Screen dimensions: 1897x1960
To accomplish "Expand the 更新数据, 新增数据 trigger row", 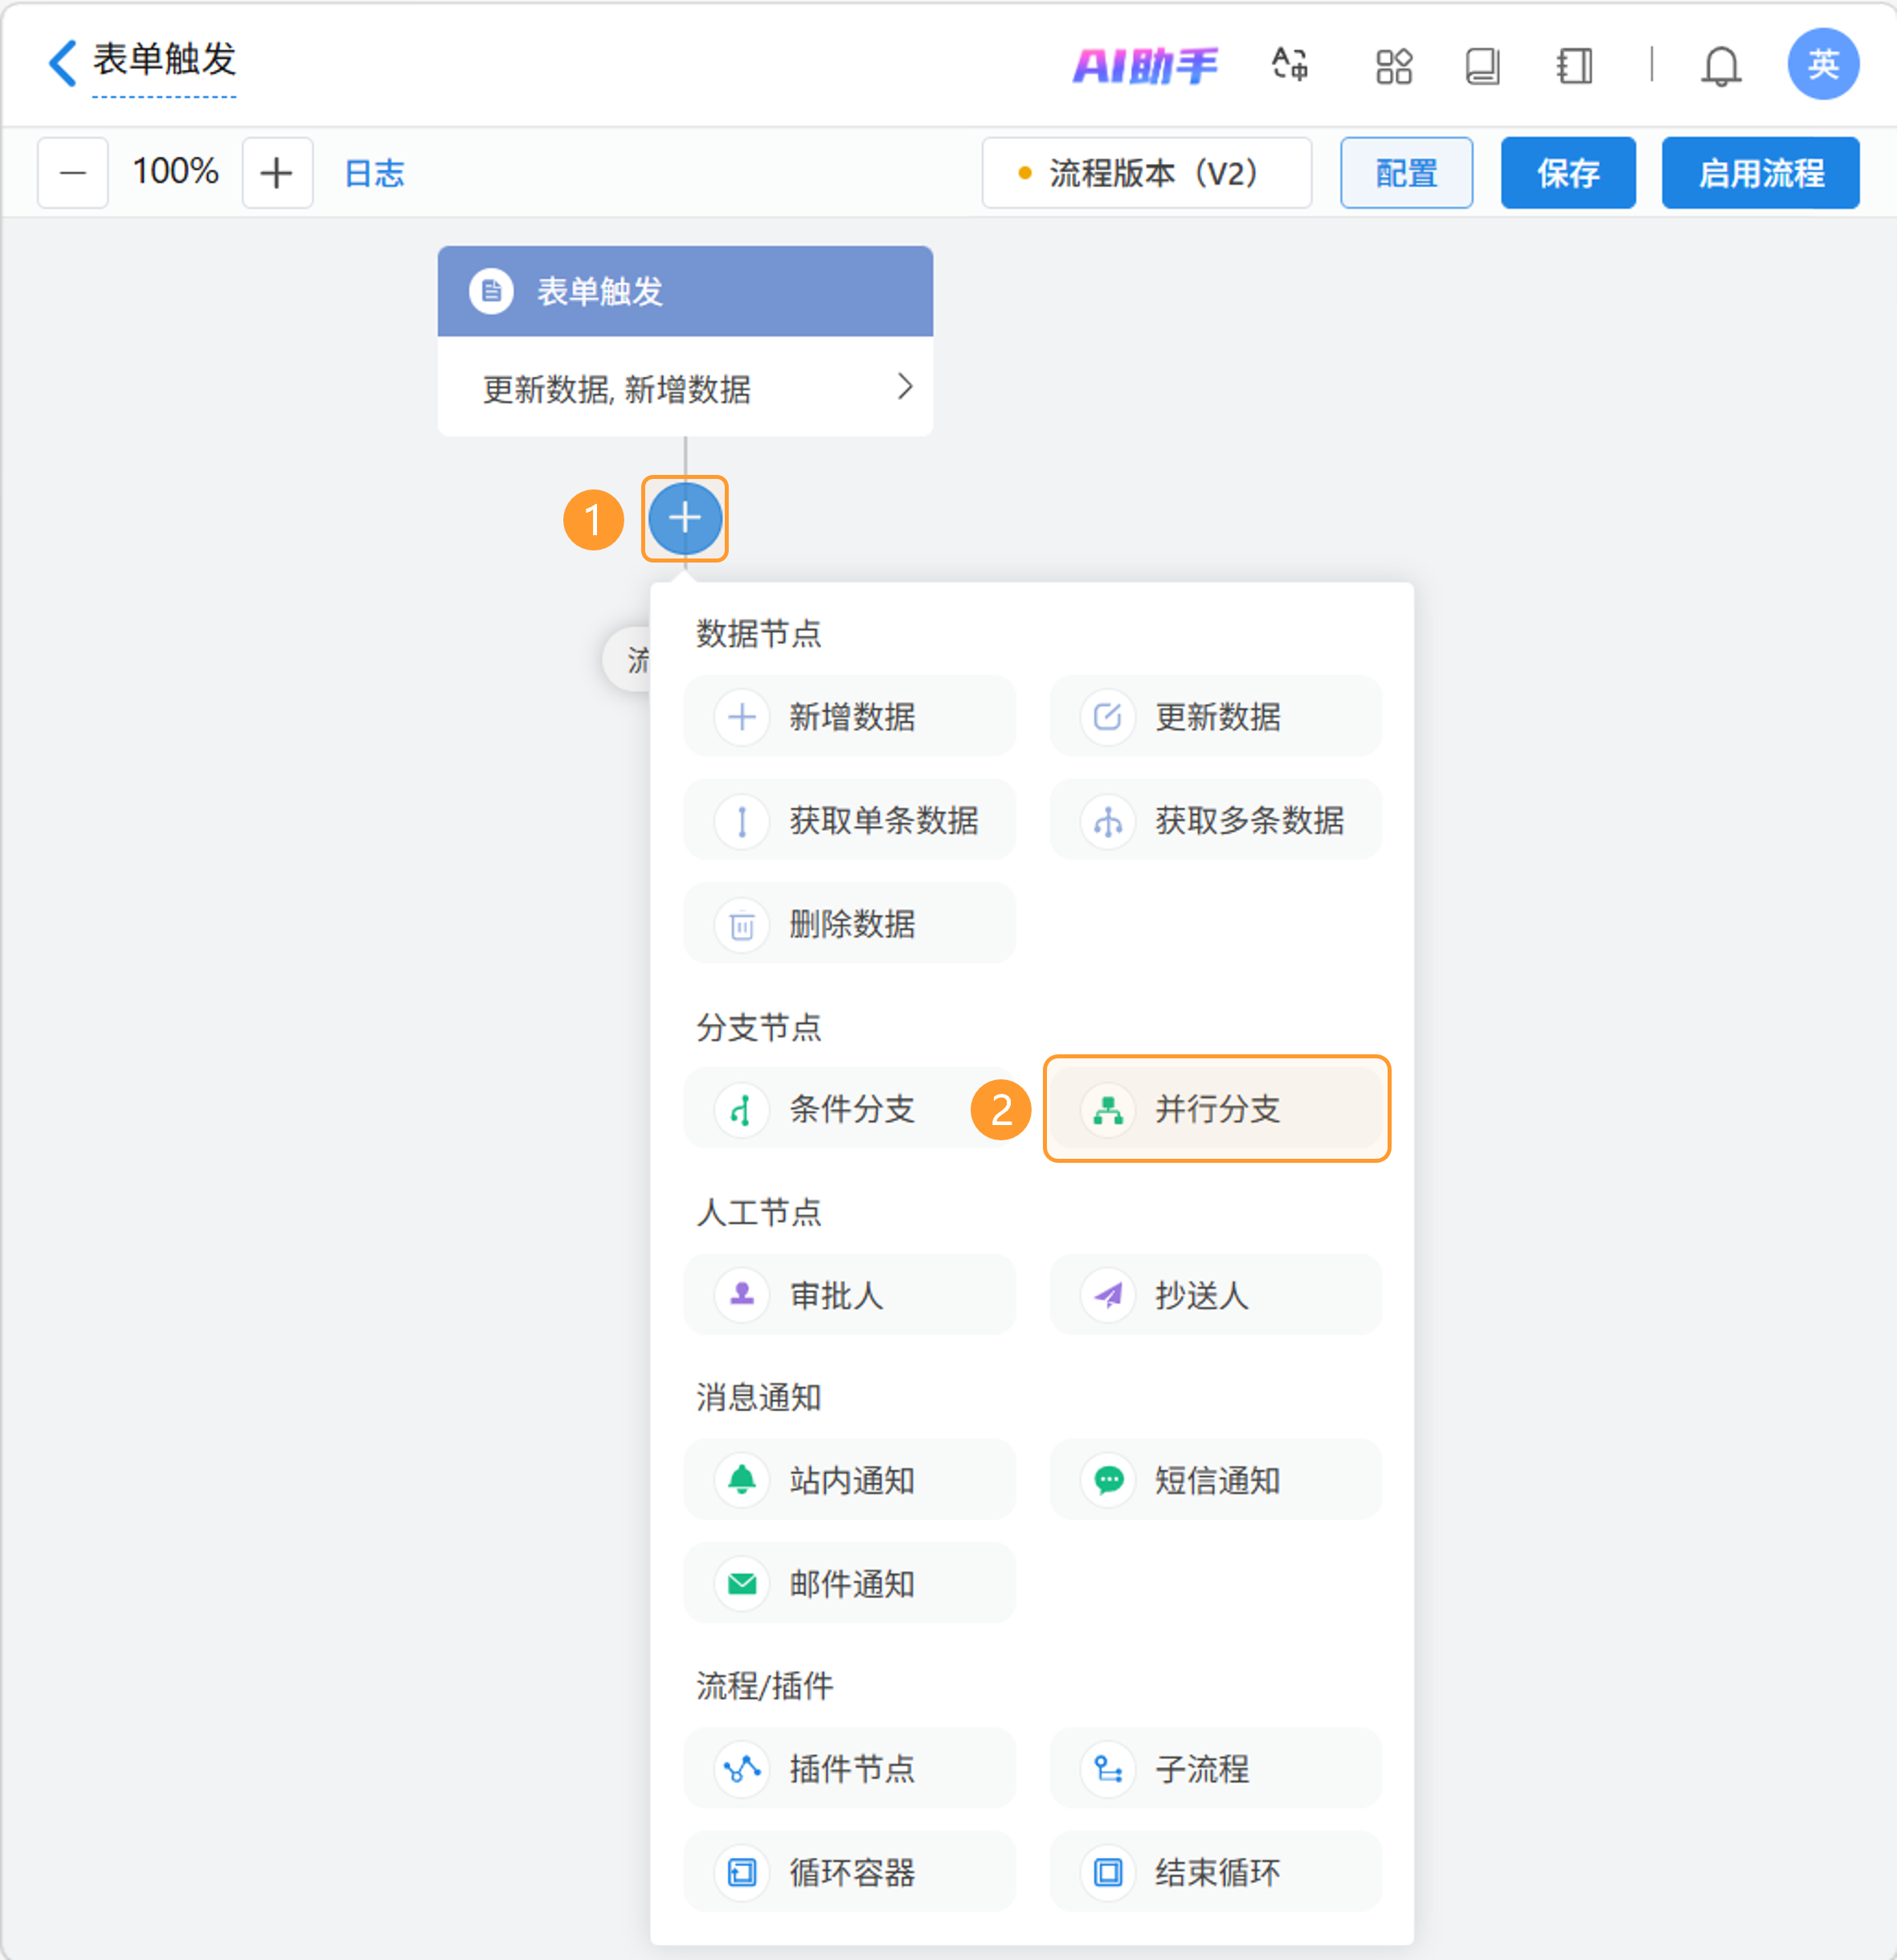I will coord(685,388).
